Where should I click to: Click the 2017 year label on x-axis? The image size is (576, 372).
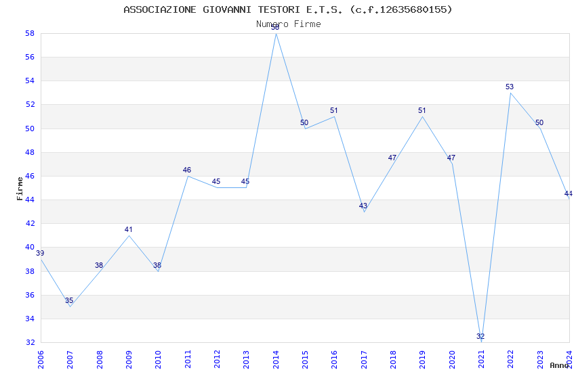(364, 360)
